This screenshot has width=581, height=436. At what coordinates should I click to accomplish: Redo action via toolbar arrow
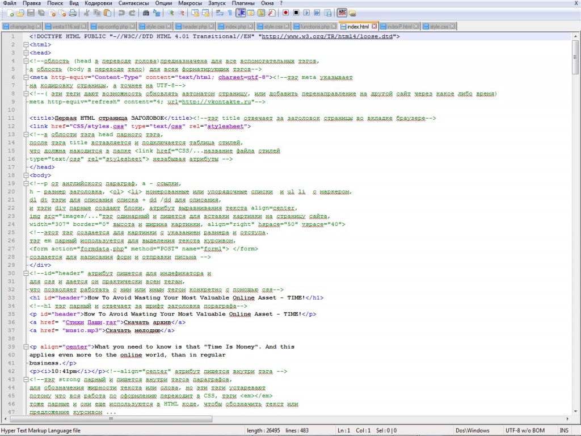(132, 13)
